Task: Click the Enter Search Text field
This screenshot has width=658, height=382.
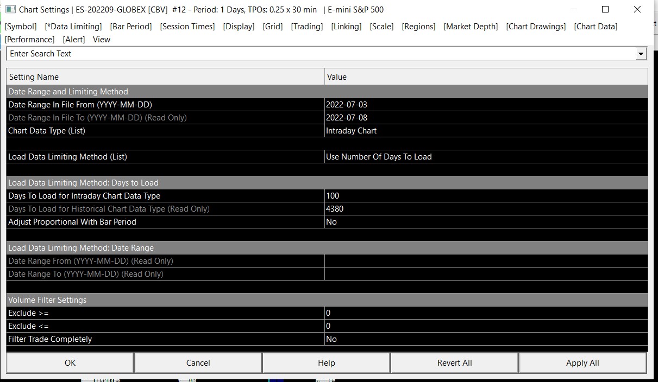Action: point(321,54)
